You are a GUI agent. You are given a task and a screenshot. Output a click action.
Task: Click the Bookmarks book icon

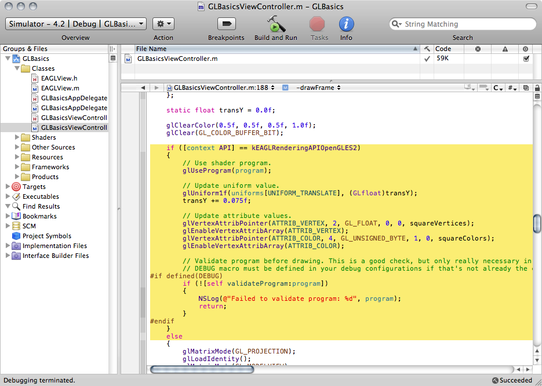point(16,216)
